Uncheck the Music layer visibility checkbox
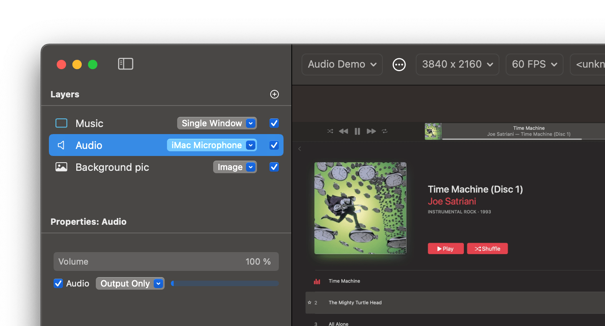The width and height of the screenshot is (605, 326). [274, 123]
